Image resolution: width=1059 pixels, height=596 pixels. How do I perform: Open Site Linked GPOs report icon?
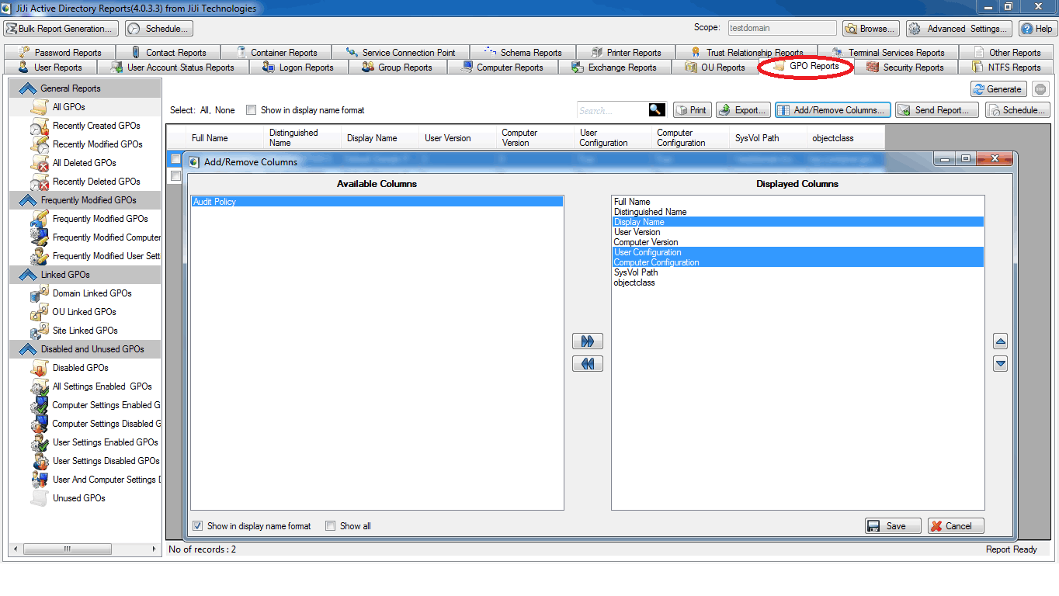click(40, 331)
